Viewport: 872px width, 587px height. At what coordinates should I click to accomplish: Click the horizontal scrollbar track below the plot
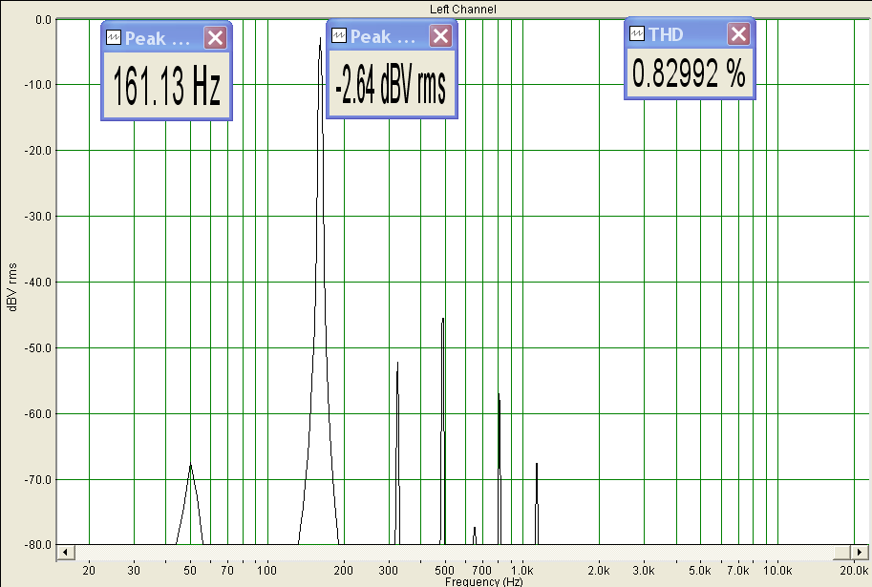click(454, 552)
